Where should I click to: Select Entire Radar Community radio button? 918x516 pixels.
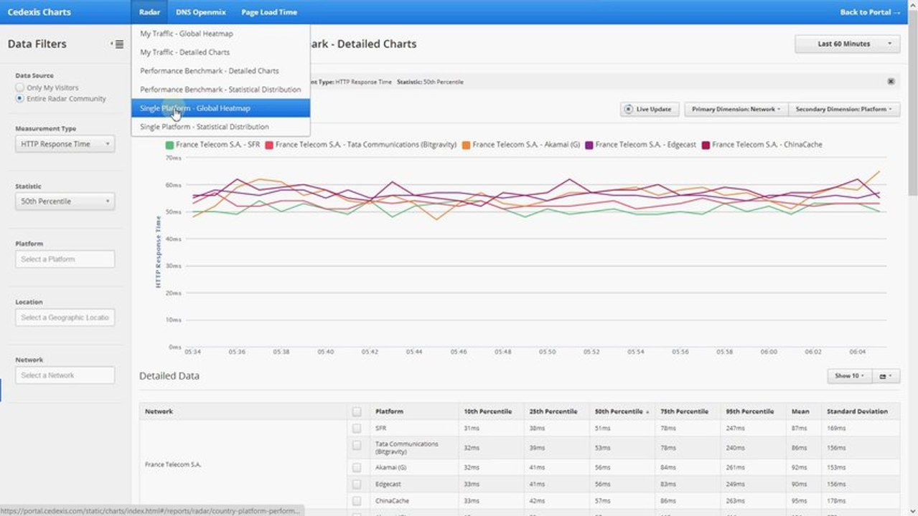pyautogui.click(x=20, y=99)
